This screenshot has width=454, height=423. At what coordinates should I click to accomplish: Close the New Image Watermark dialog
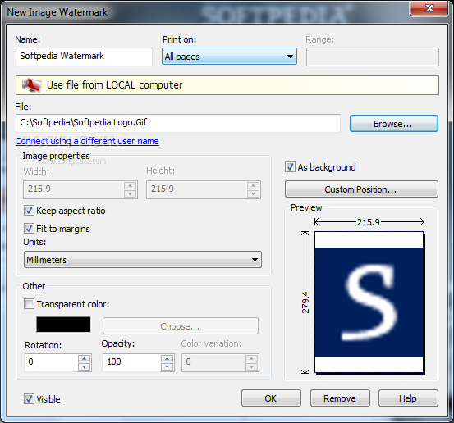click(x=429, y=8)
